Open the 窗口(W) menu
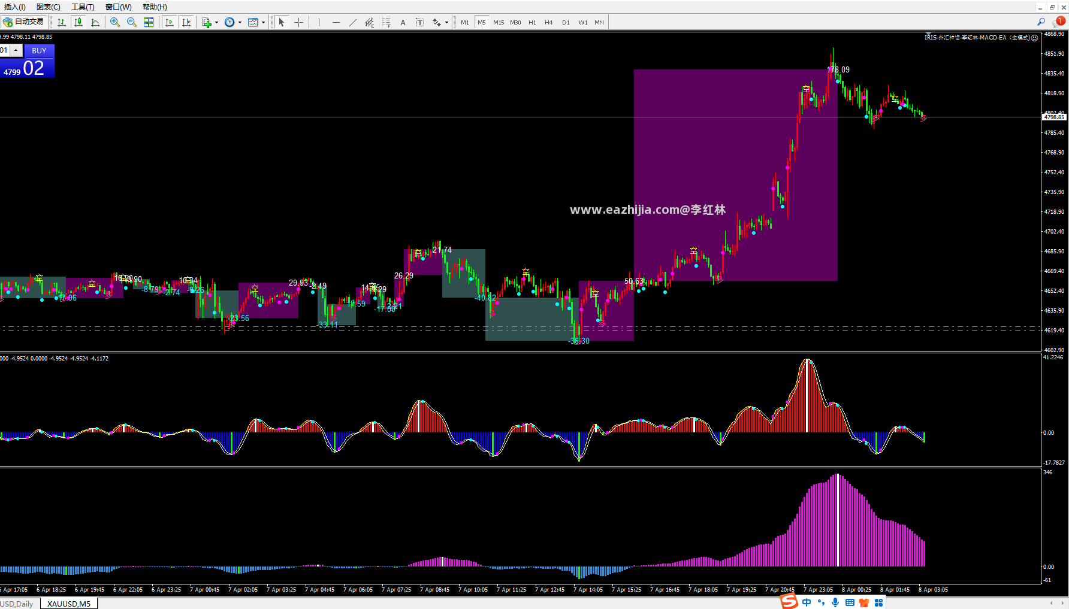 pyautogui.click(x=118, y=7)
